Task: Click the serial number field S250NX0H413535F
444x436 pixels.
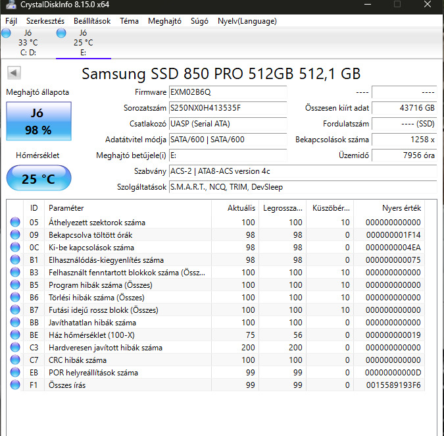Action: [x=228, y=108]
